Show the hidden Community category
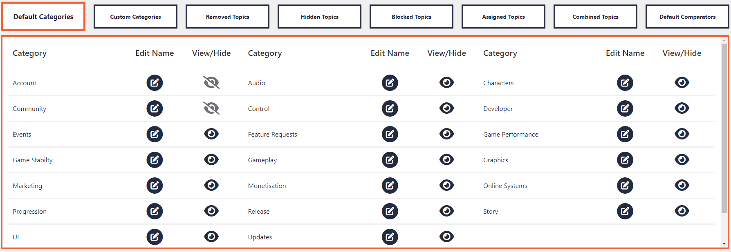 click(x=211, y=108)
